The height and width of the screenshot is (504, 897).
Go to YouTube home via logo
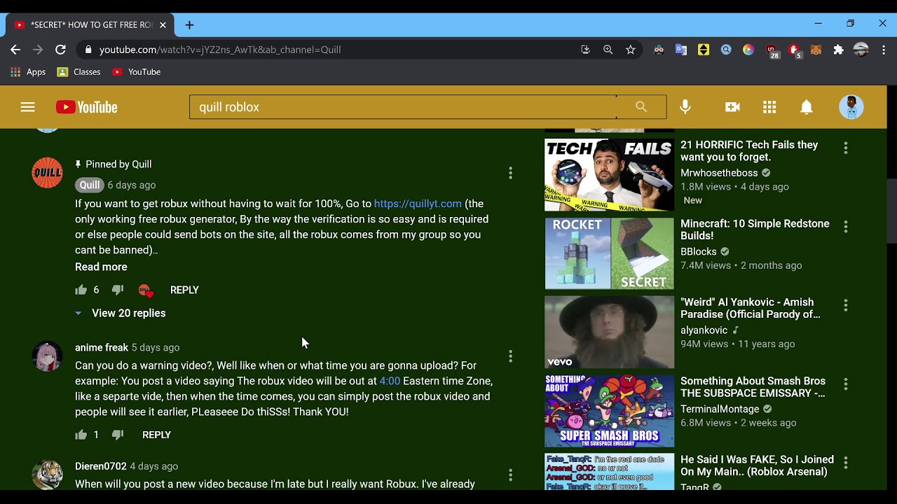(x=87, y=107)
